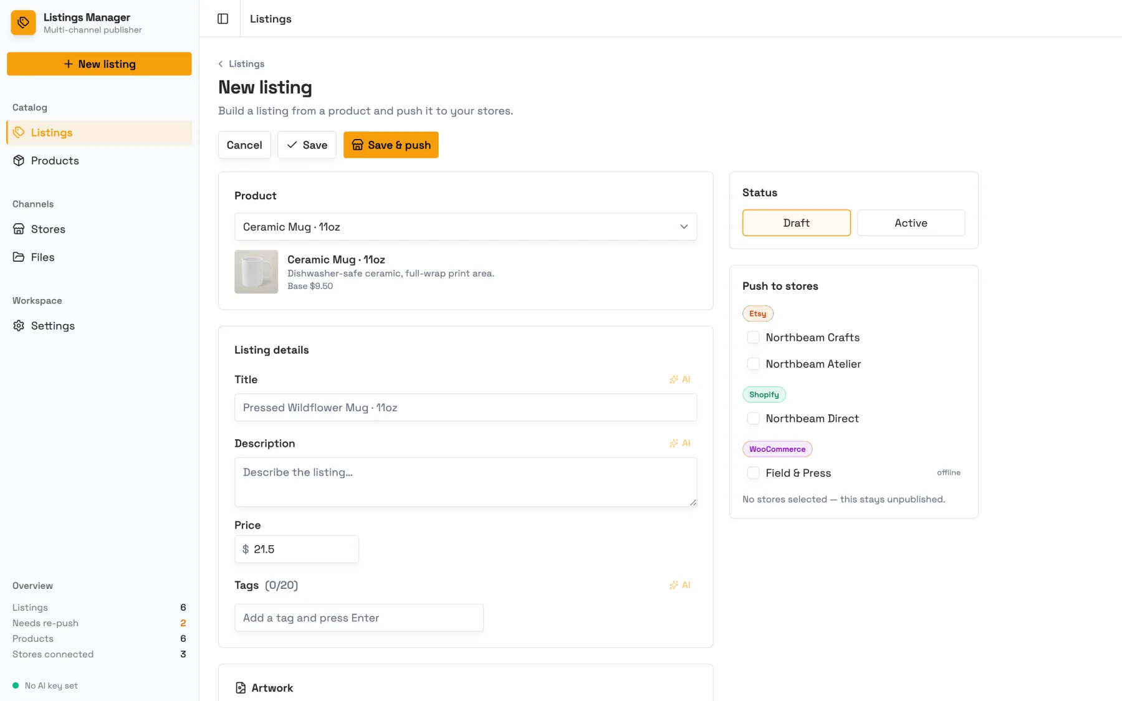Toggle the sidebar panel icon
This screenshot has height=701, width=1122.
223,19
